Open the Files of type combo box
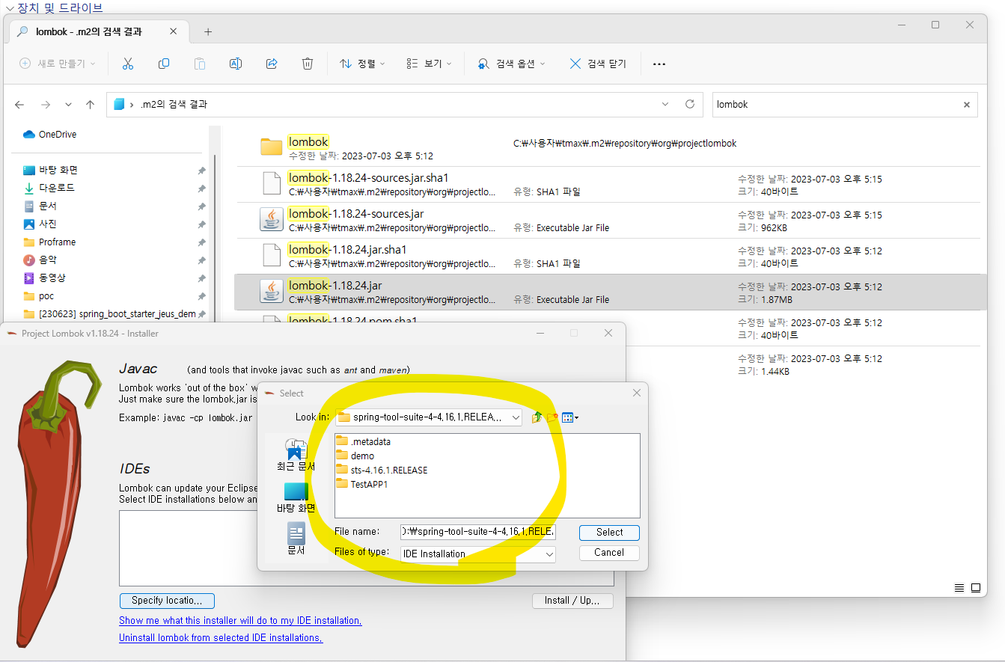 coord(478,554)
